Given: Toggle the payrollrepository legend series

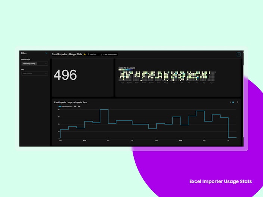Looking at the screenshot, I should click(x=65, y=106).
